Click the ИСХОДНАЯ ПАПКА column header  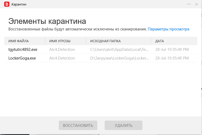tap(105, 41)
